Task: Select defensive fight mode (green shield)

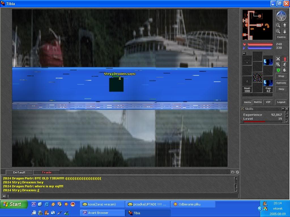Action: [278, 70]
